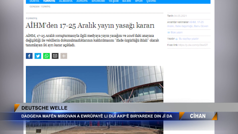
Task: Share article via Twitter icon
Action: coord(38,56)
